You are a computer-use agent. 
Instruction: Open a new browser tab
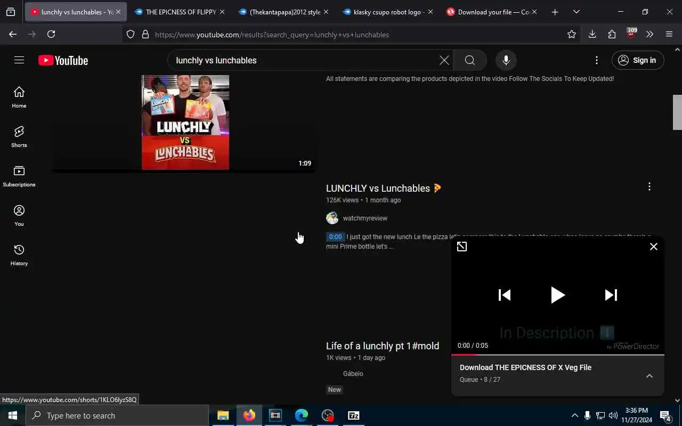[x=555, y=12]
